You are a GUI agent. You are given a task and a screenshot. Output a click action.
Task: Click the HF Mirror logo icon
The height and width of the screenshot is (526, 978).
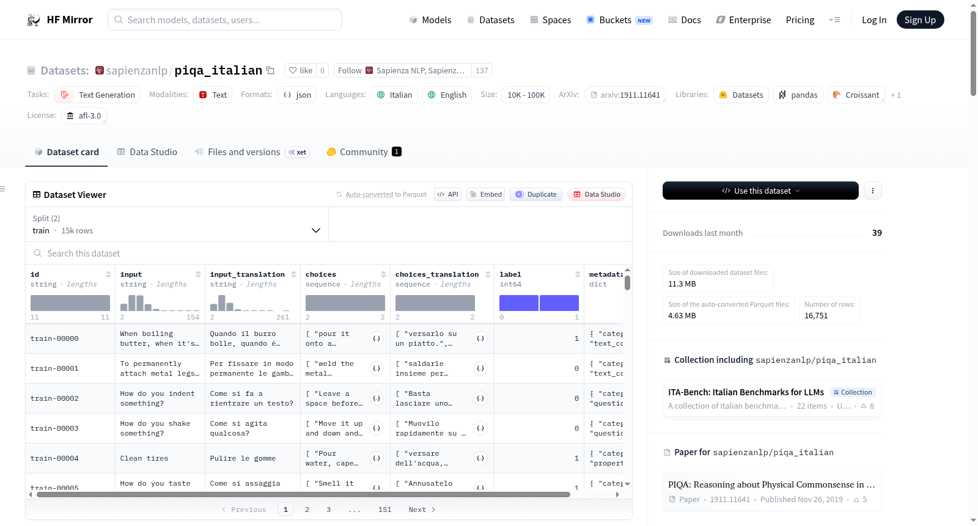click(34, 20)
